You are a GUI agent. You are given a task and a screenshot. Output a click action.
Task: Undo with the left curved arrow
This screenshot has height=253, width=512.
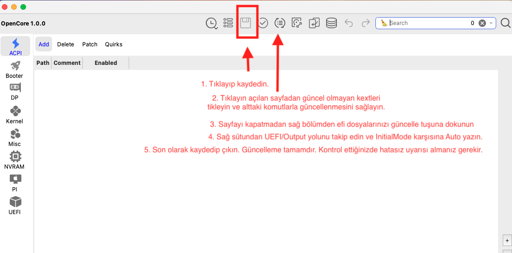[x=349, y=23]
